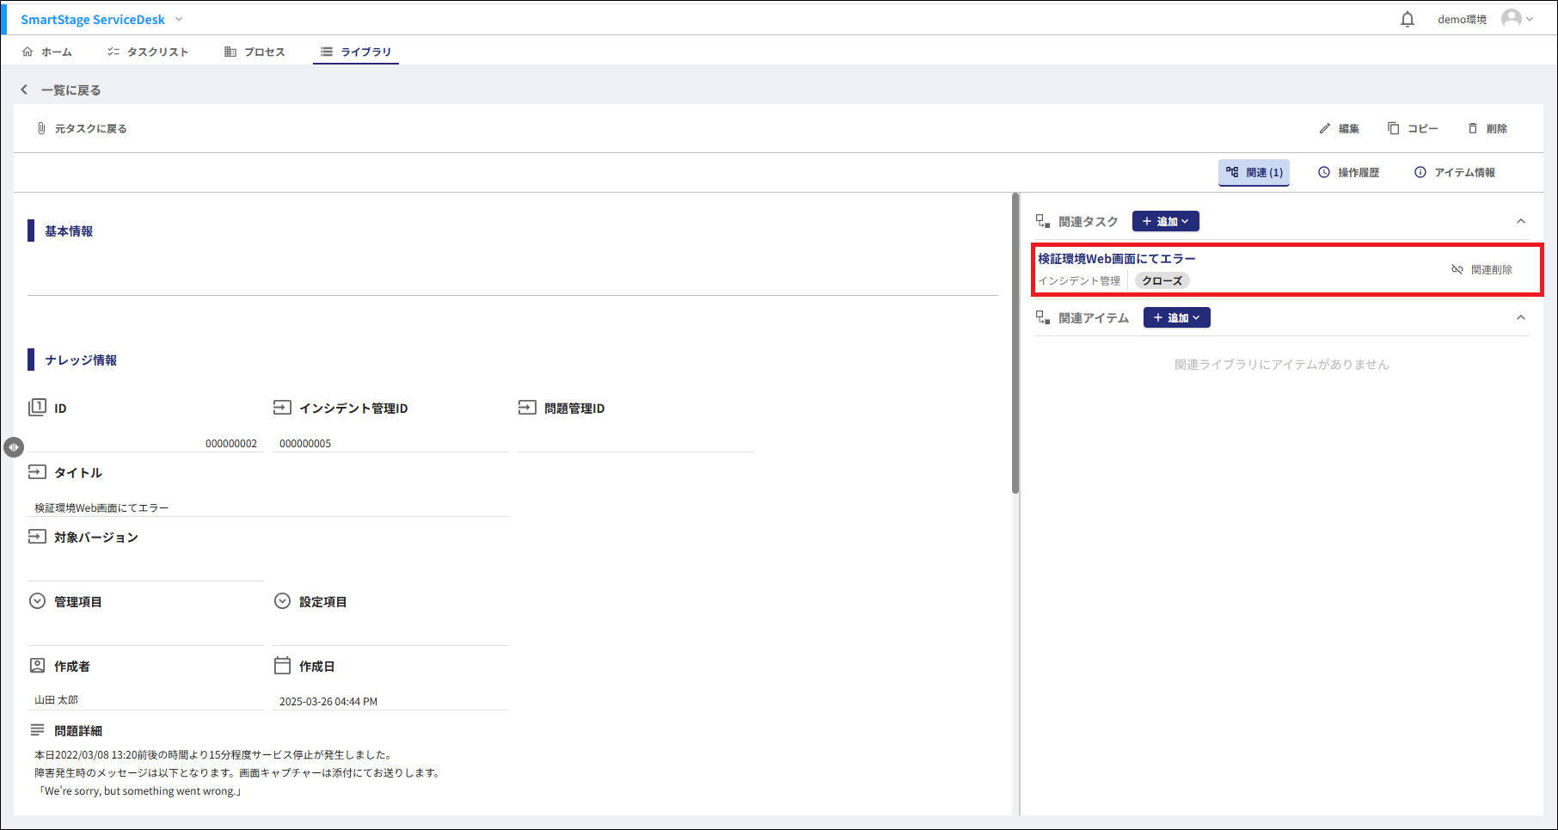Open the add dropdown for related items
The height and width of the screenshot is (830, 1558).
(x=1176, y=317)
